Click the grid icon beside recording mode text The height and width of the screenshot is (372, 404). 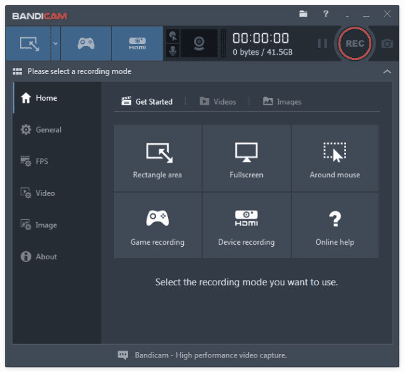(x=17, y=71)
